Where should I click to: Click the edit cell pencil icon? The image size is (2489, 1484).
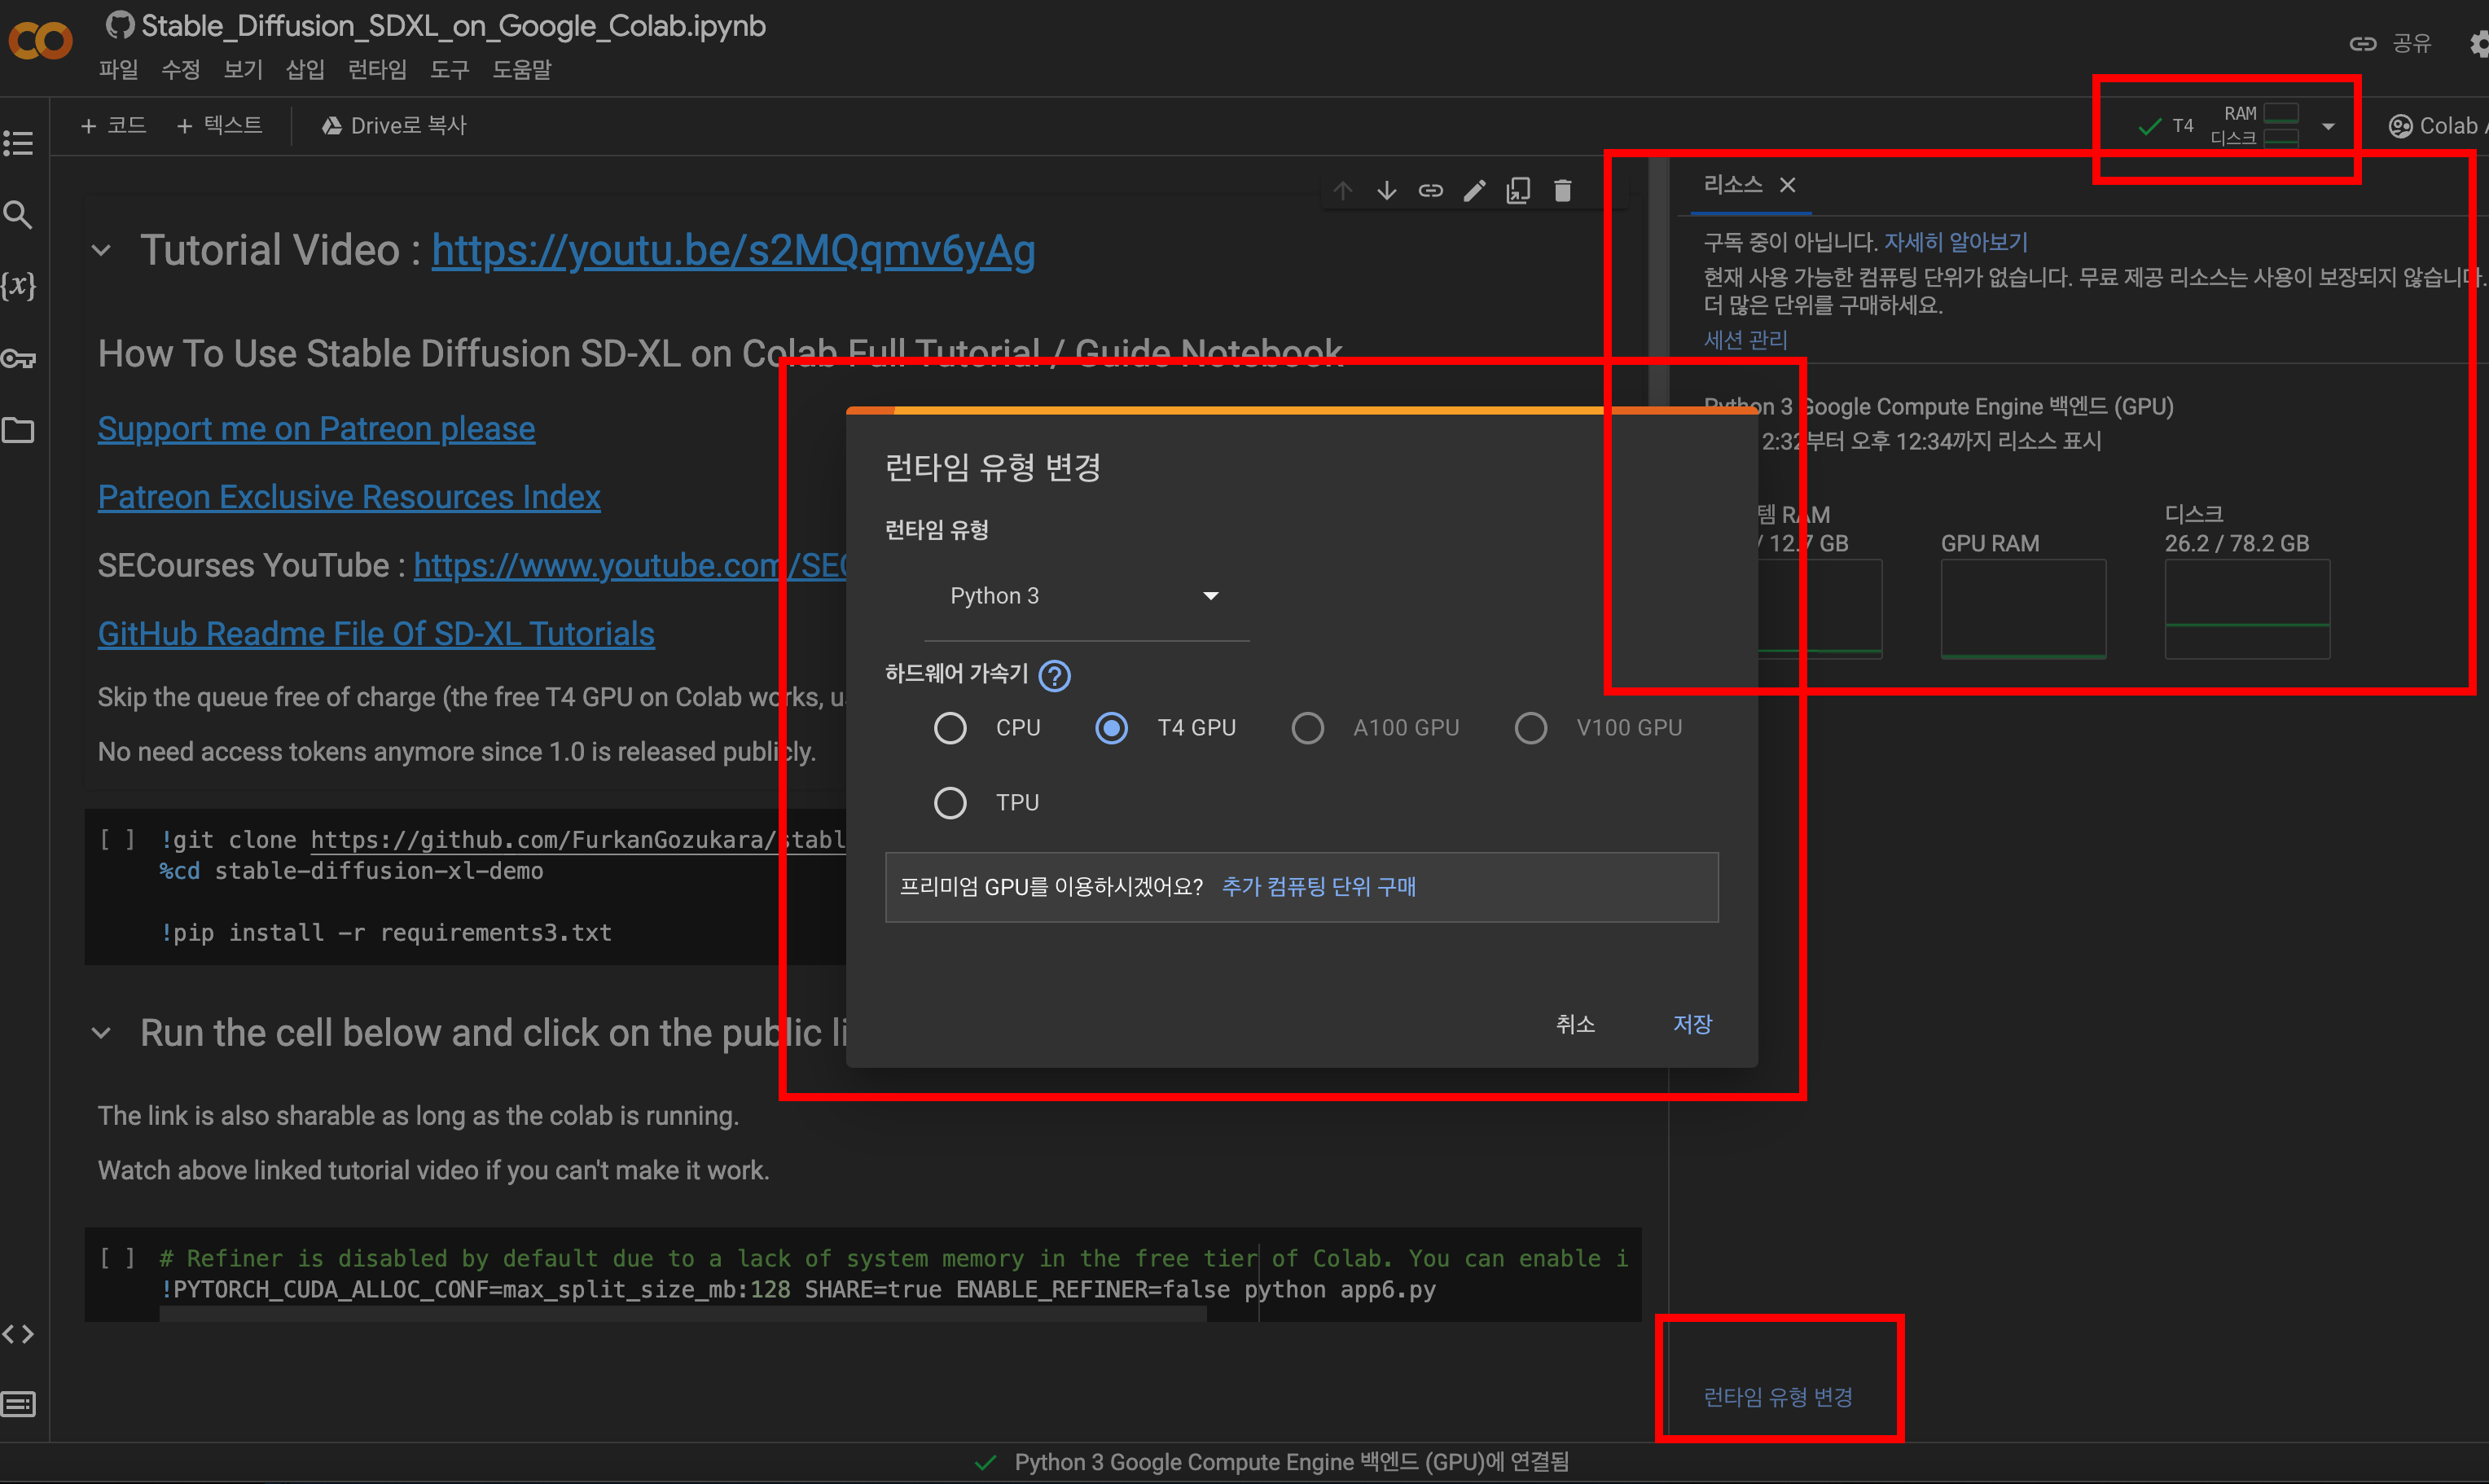pyautogui.click(x=1474, y=190)
